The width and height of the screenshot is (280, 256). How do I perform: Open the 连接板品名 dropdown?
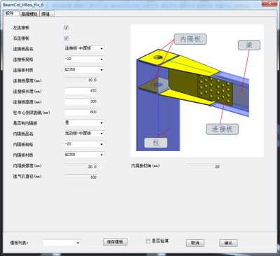[x=84, y=48]
